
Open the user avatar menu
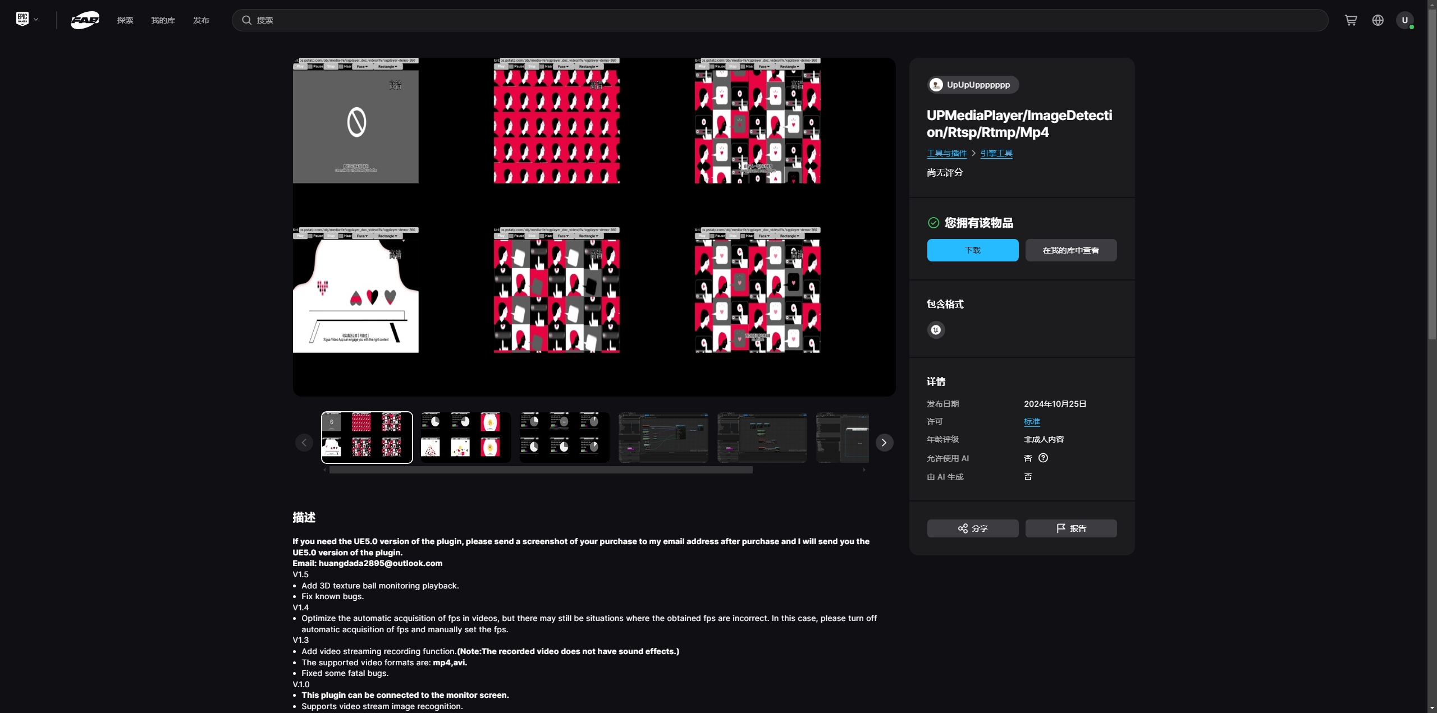pos(1404,20)
